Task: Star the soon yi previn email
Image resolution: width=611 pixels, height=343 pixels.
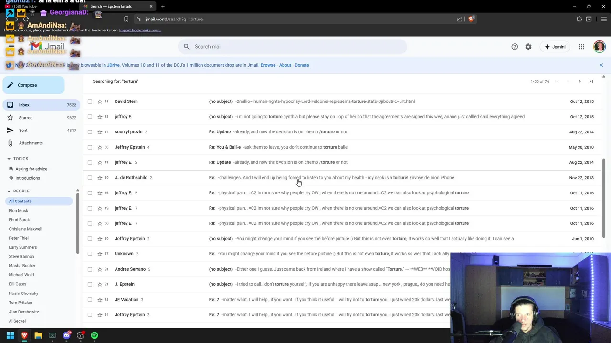Action: click(100, 132)
